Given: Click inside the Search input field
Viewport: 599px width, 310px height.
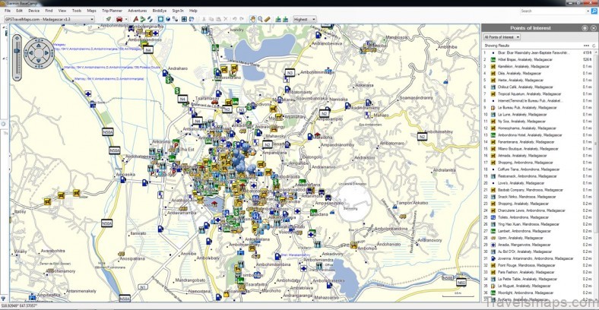Looking at the screenshot, I should (x=555, y=11).
